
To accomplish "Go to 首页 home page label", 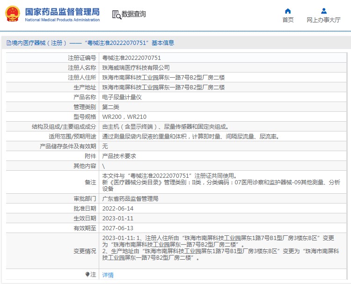I will (288, 20).
